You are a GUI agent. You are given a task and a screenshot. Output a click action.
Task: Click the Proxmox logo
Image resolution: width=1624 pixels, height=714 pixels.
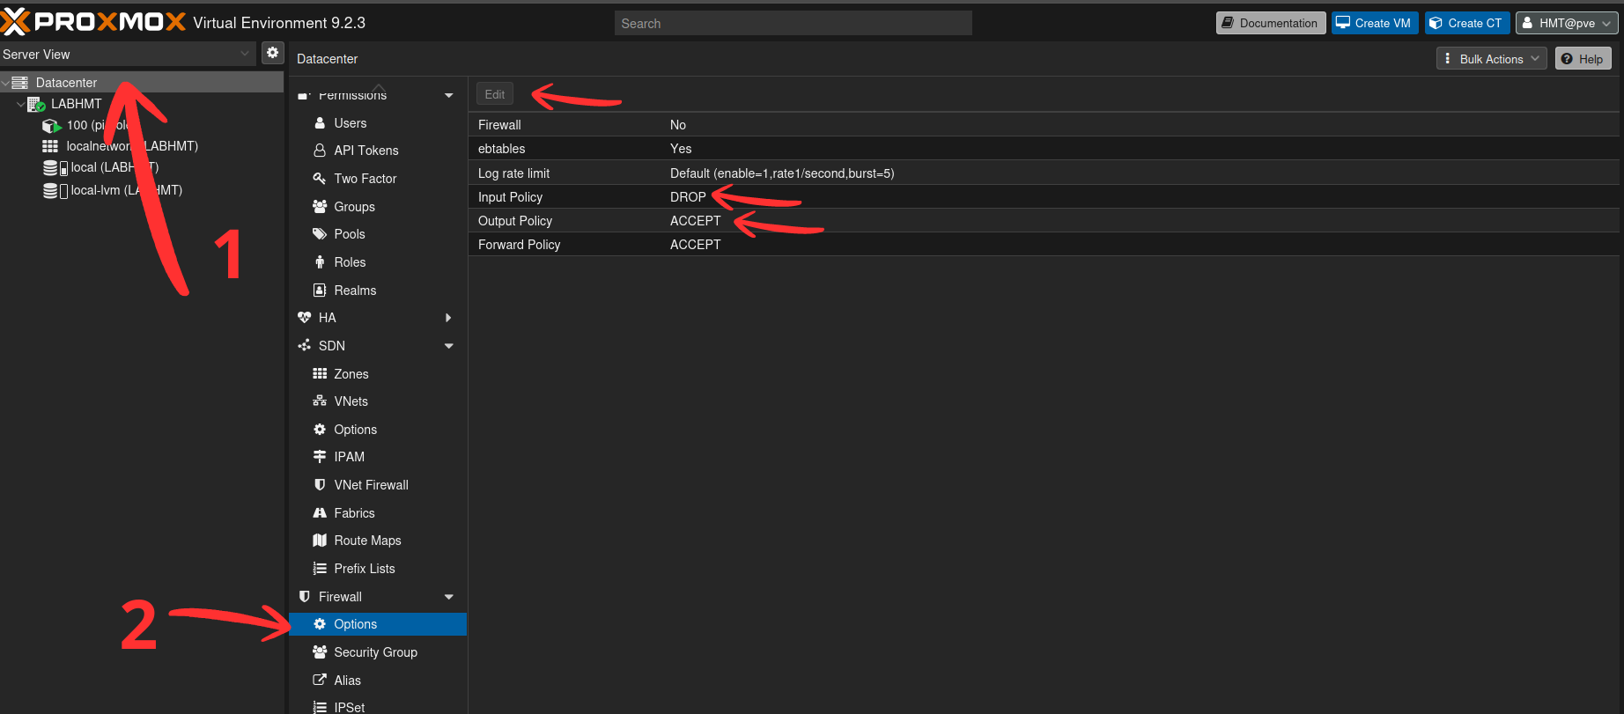tap(94, 22)
